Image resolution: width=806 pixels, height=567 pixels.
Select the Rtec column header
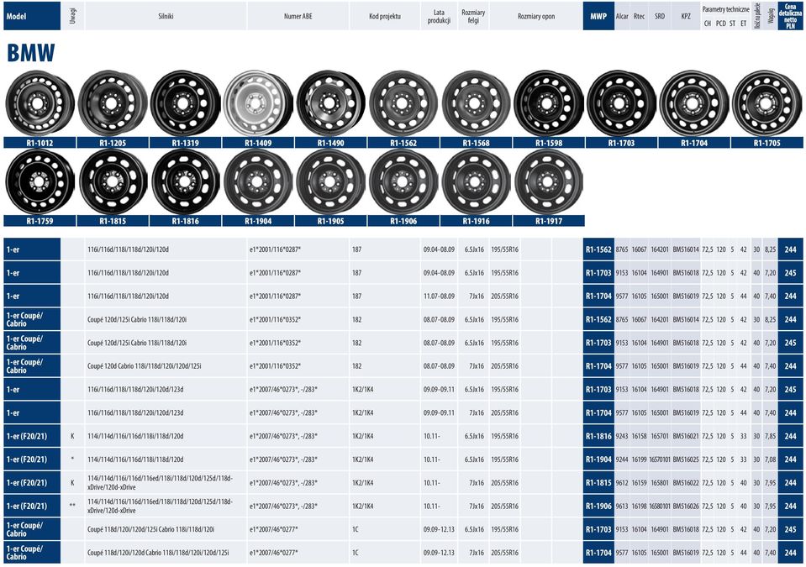(x=639, y=16)
